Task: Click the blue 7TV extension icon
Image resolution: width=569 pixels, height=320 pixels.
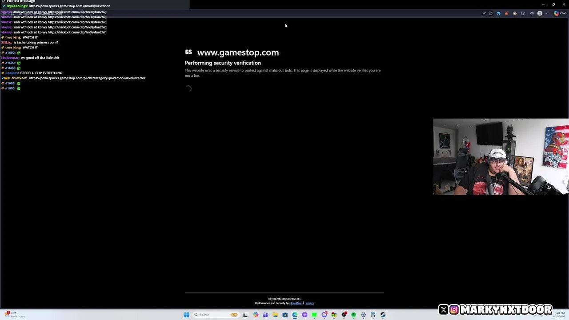Action: tap(499, 13)
